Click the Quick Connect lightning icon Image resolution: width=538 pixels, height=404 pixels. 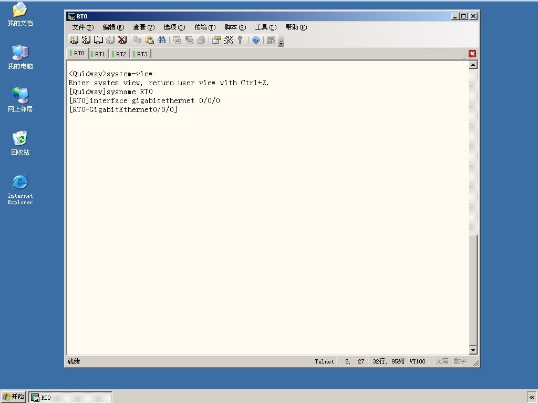click(x=86, y=40)
